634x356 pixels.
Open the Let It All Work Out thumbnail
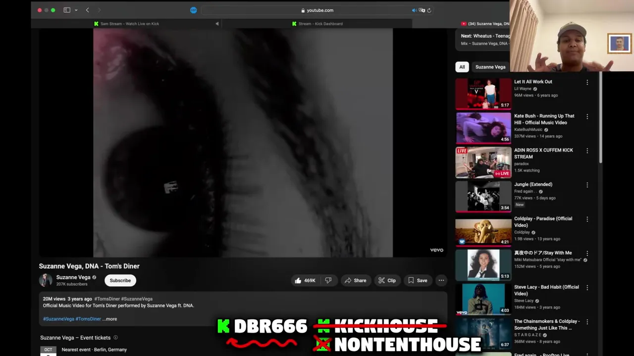click(x=483, y=93)
